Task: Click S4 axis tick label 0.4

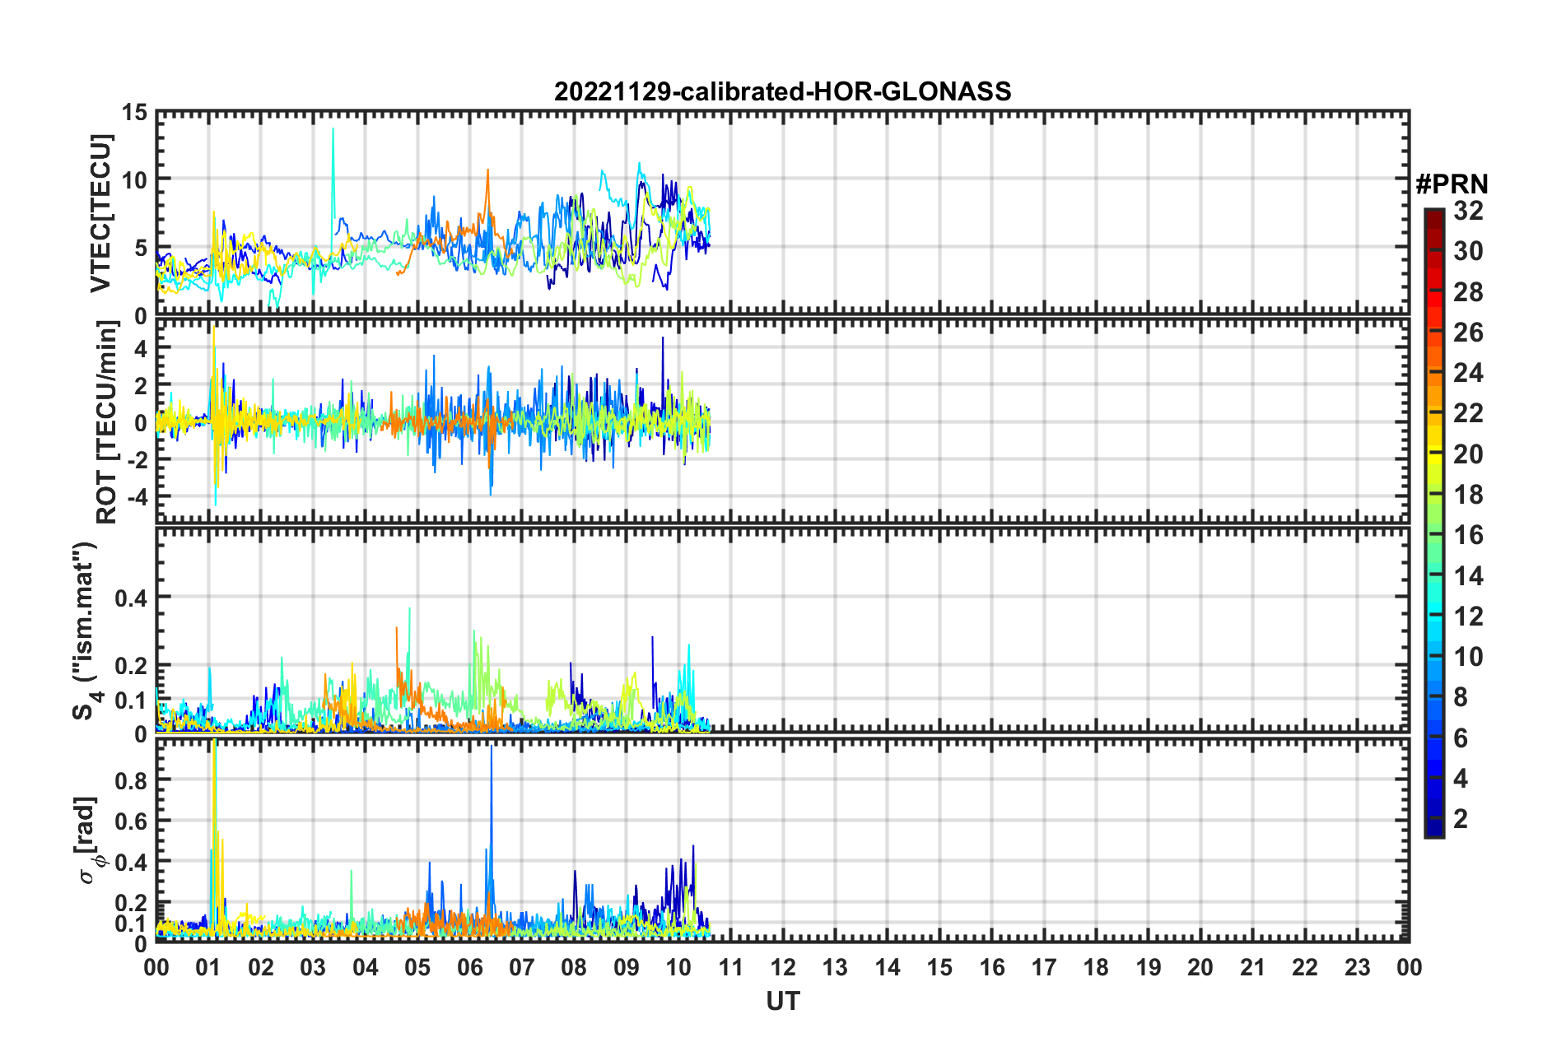Action: coord(131,598)
